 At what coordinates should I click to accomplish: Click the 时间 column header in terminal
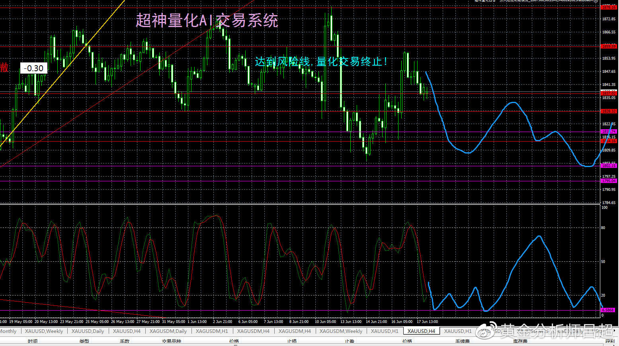point(33,341)
